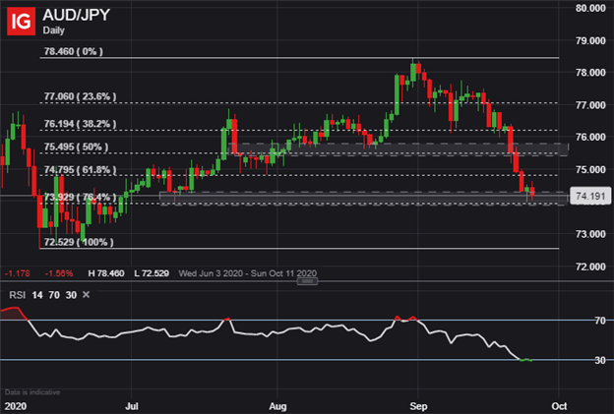Select the 72.529 ( 100% ) Fibonacci label
This screenshot has width=614, height=414.
79,242
